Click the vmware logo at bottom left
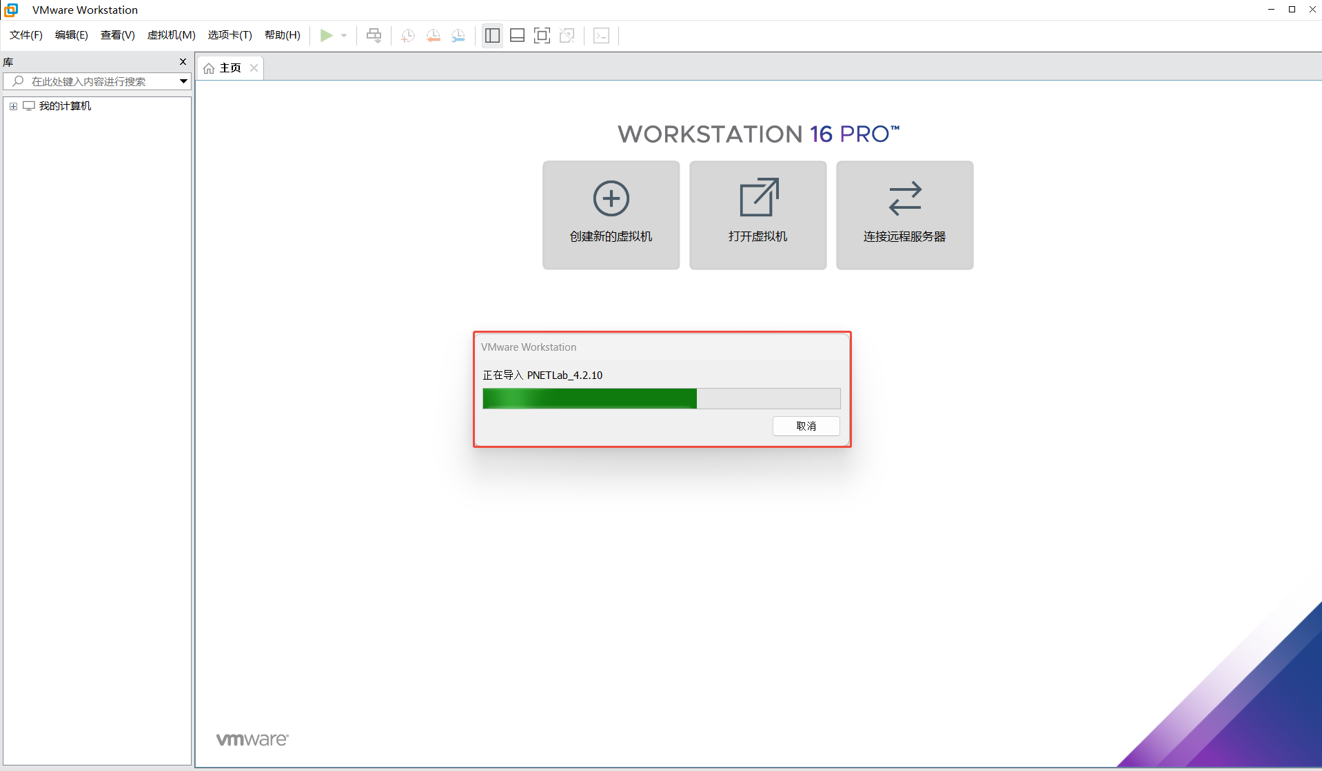Screen dimensions: 1322x771 pos(252,739)
